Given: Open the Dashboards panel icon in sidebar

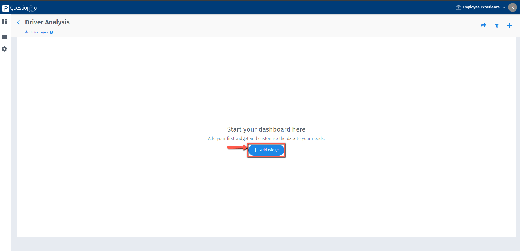Looking at the screenshot, I should [5, 22].
